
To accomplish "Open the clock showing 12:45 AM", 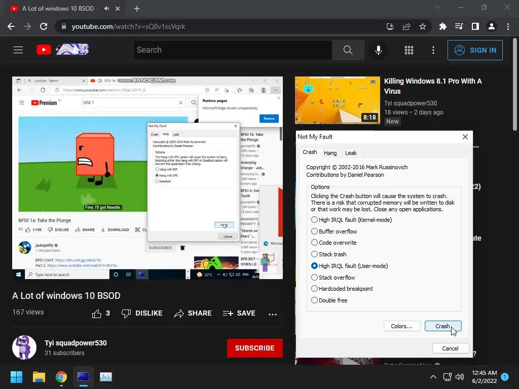I will point(484,377).
